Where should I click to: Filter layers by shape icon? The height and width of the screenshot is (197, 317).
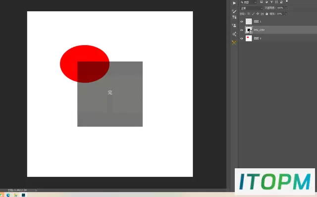pos(276,2)
